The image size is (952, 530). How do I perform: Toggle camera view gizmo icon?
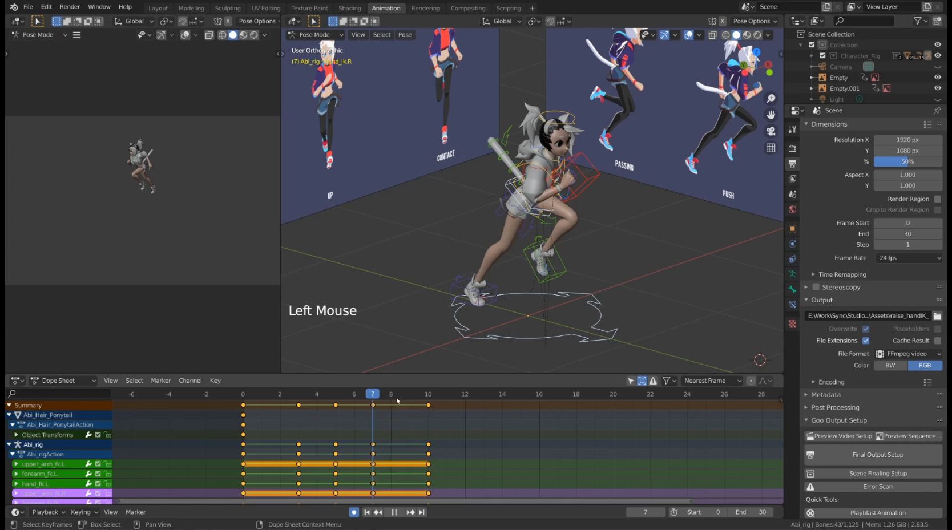pos(771,131)
